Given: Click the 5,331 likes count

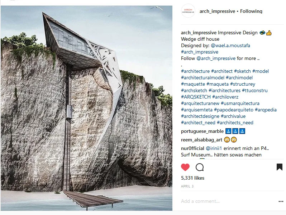Looking at the screenshot, I should [x=192, y=178].
